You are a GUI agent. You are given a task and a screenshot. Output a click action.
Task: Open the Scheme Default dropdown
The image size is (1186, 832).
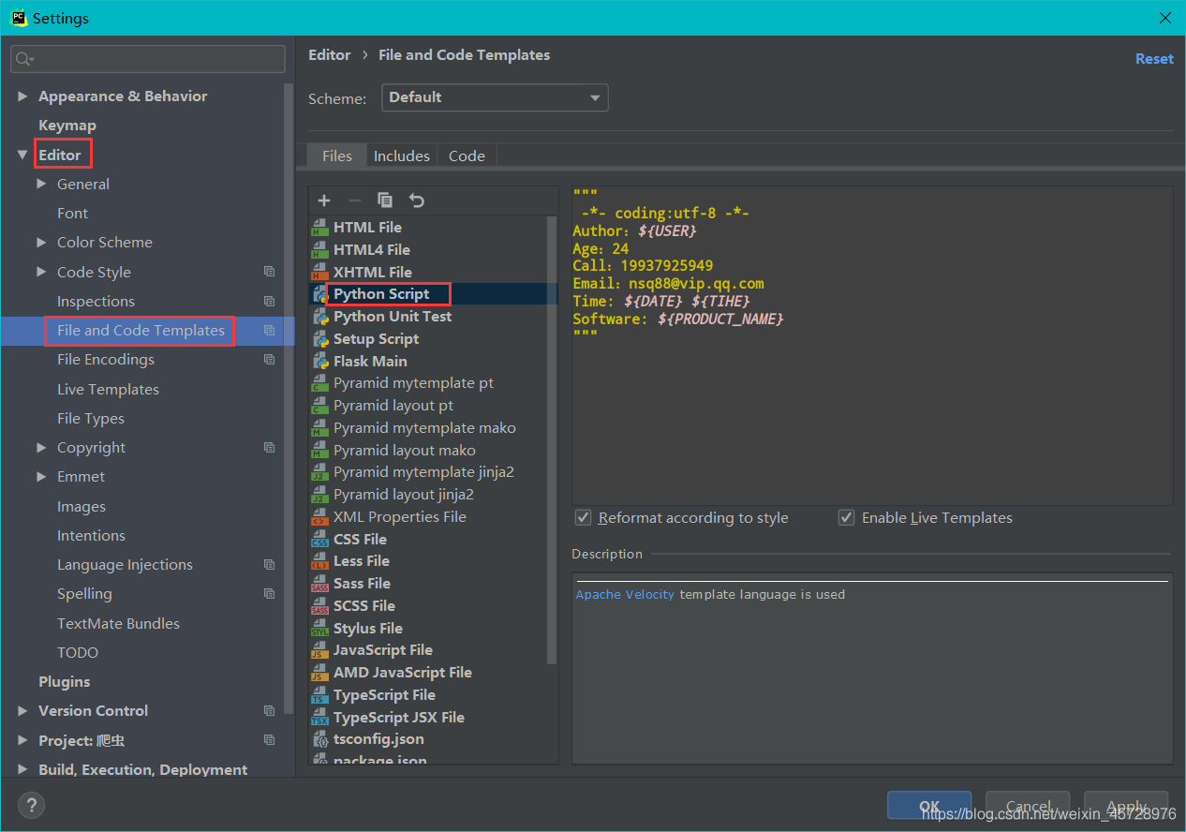[x=495, y=97]
